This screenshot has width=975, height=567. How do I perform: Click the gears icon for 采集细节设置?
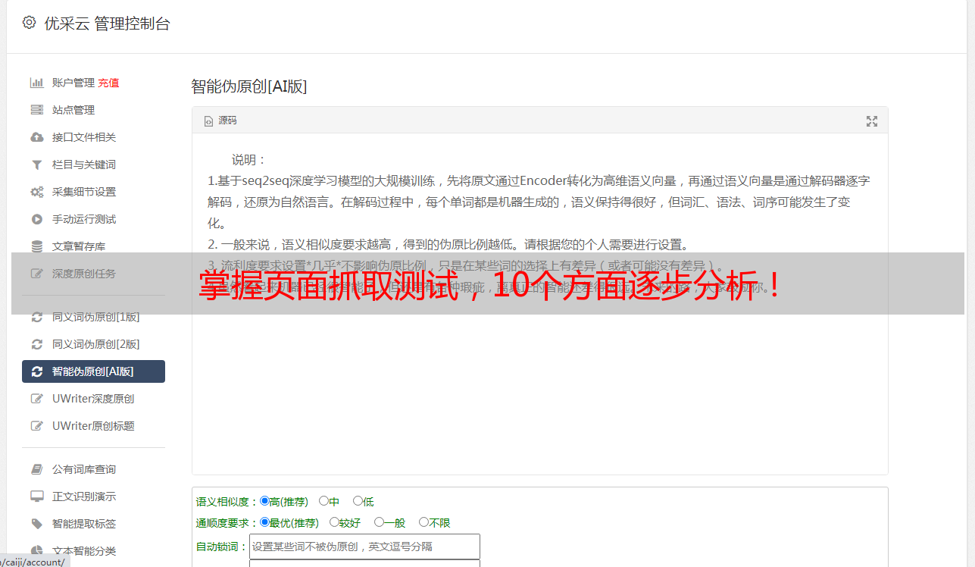36,192
